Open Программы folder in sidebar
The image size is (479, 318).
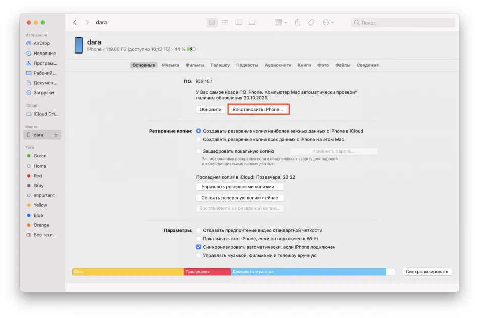click(42, 63)
